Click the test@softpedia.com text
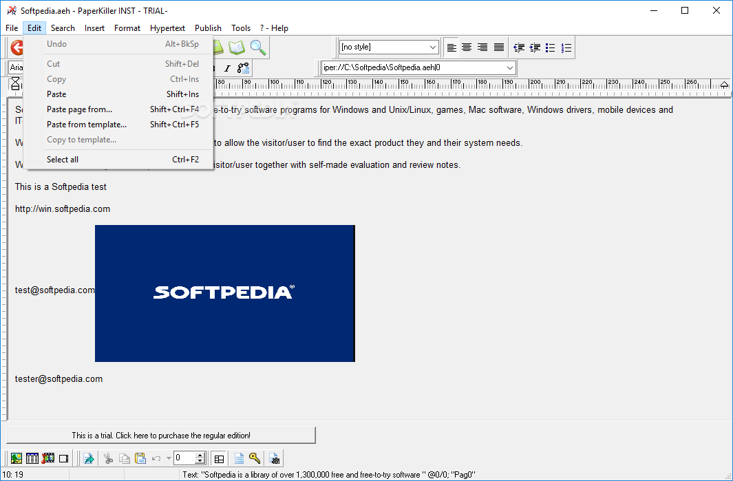 tap(54, 290)
